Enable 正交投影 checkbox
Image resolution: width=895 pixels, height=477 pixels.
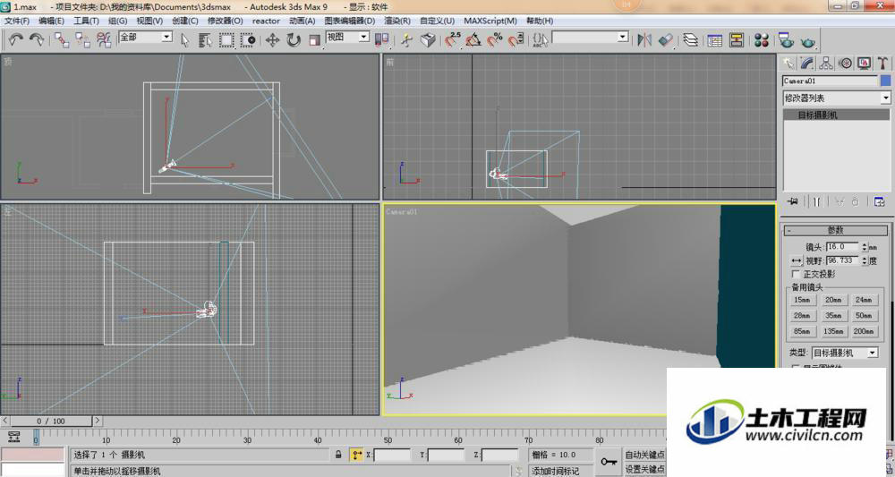(796, 275)
